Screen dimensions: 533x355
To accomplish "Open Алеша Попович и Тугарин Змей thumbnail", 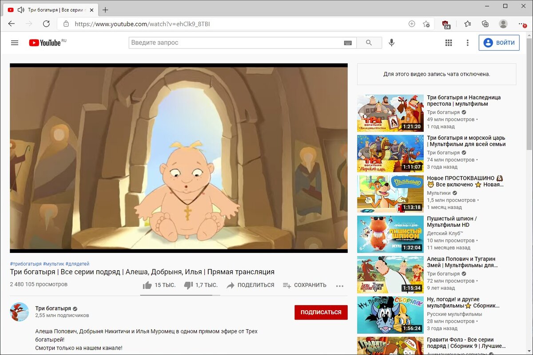I will point(390,275).
